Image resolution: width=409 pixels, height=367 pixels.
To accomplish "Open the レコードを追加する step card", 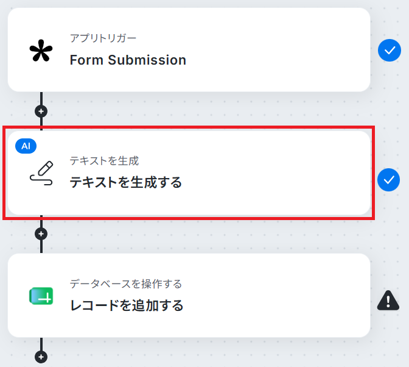I will click(x=189, y=296).
